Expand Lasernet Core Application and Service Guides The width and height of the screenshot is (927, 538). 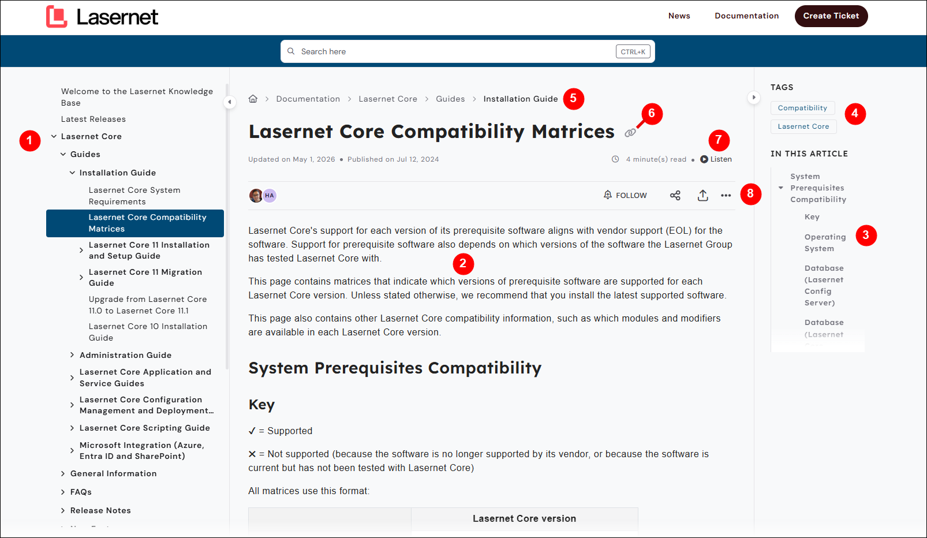[x=72, y=378]
